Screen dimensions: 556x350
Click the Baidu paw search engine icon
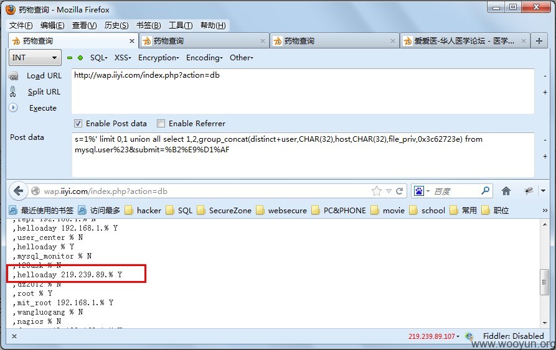click(419, 191)
